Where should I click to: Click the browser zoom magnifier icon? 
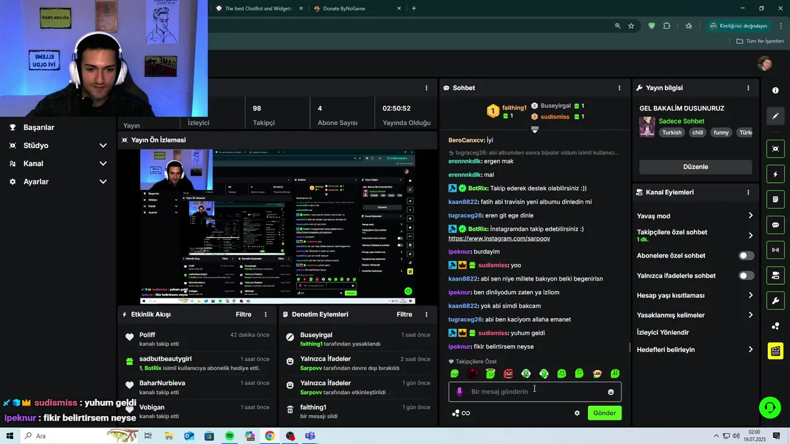coord(617,26)
